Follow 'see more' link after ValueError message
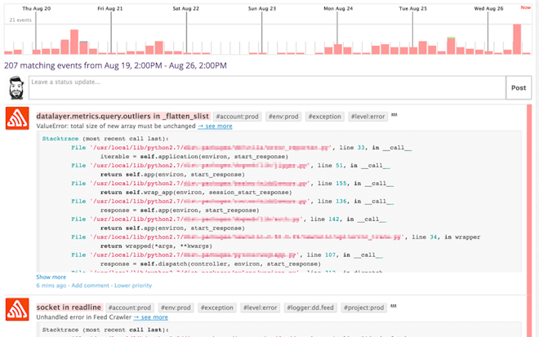The image size is (539, 337). click(x=215, y=126)
